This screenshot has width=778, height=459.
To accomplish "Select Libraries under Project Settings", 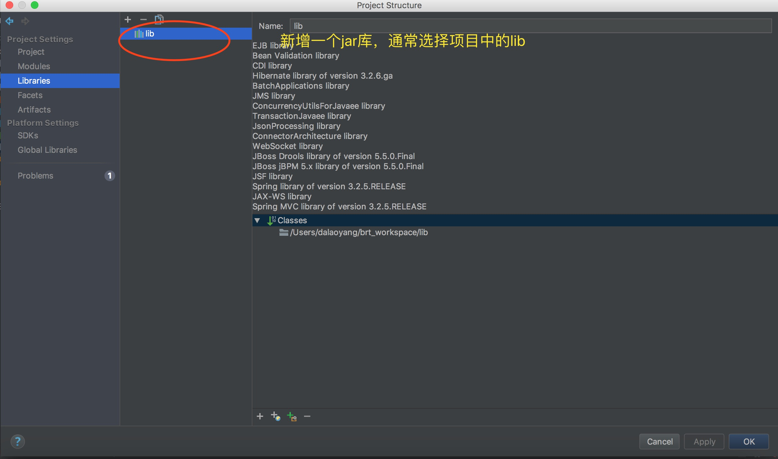I will 33,80.
